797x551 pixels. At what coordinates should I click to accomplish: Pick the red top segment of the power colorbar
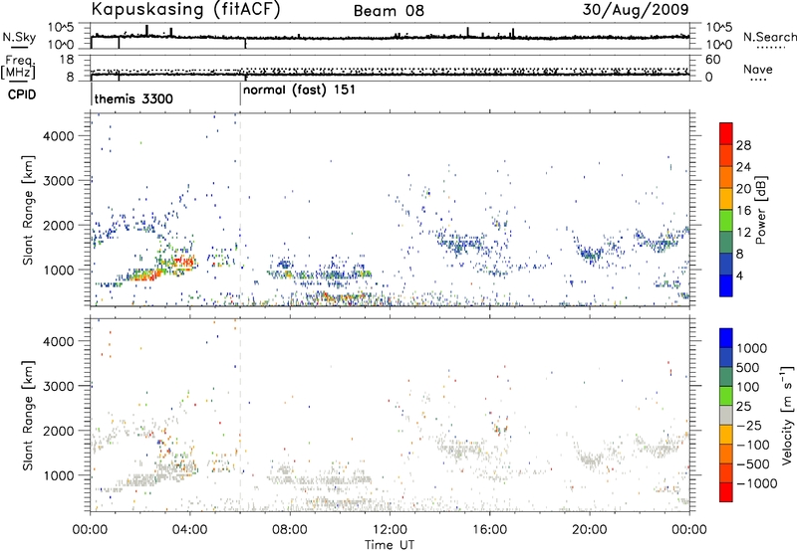tap(726, 133)
